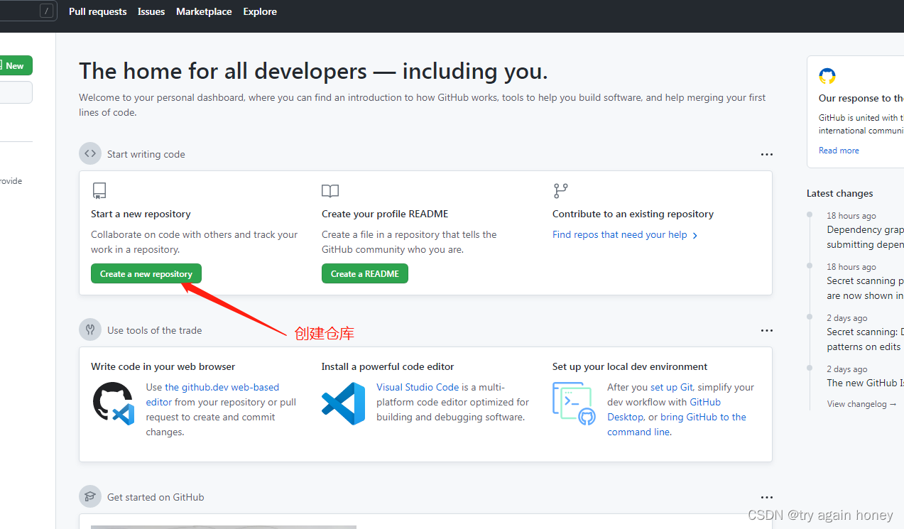The width and height of the screenshot is (904, 529).
Task: Open the Read more link
Action: [x=839, y=151]
